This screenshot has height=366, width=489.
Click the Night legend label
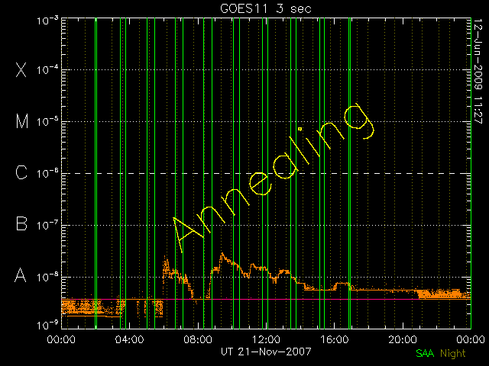[453, 354]
